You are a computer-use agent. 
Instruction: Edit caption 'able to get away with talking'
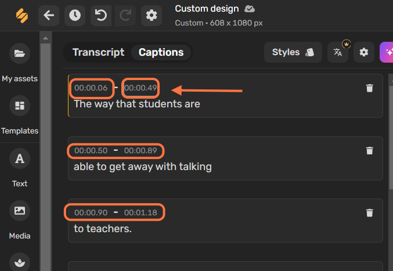143,167
